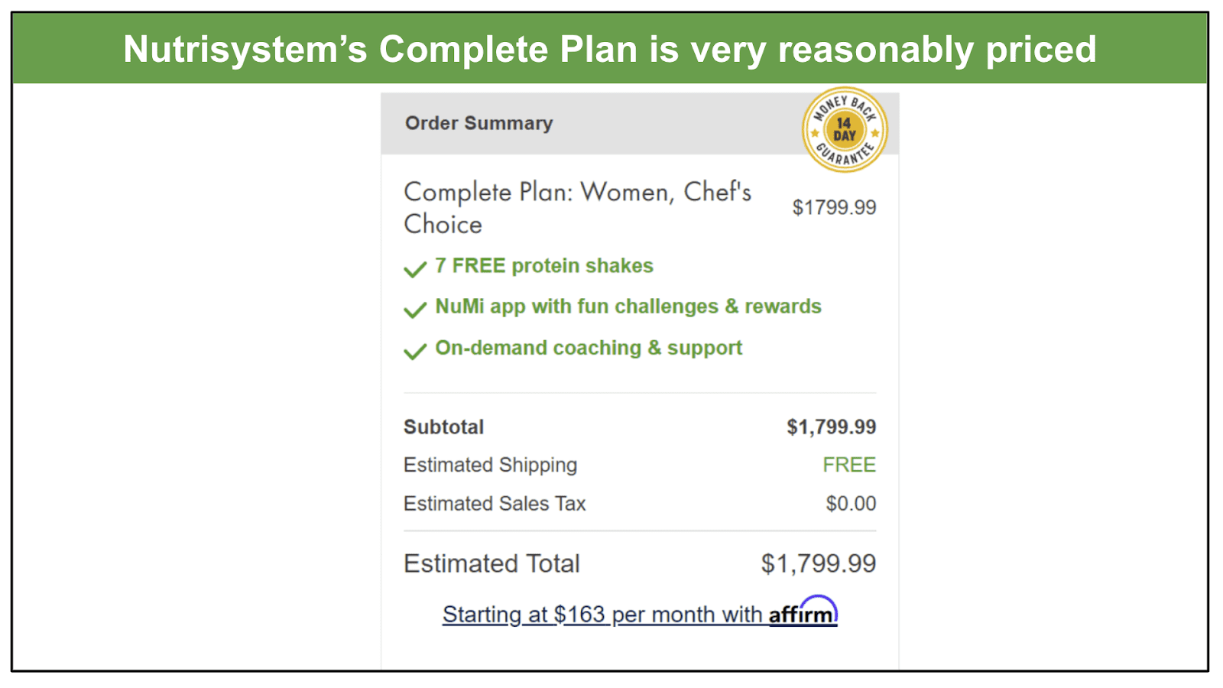Select the 7 FREE protein shakes text
Viewport: 1223px width, 688px height.
544,265
